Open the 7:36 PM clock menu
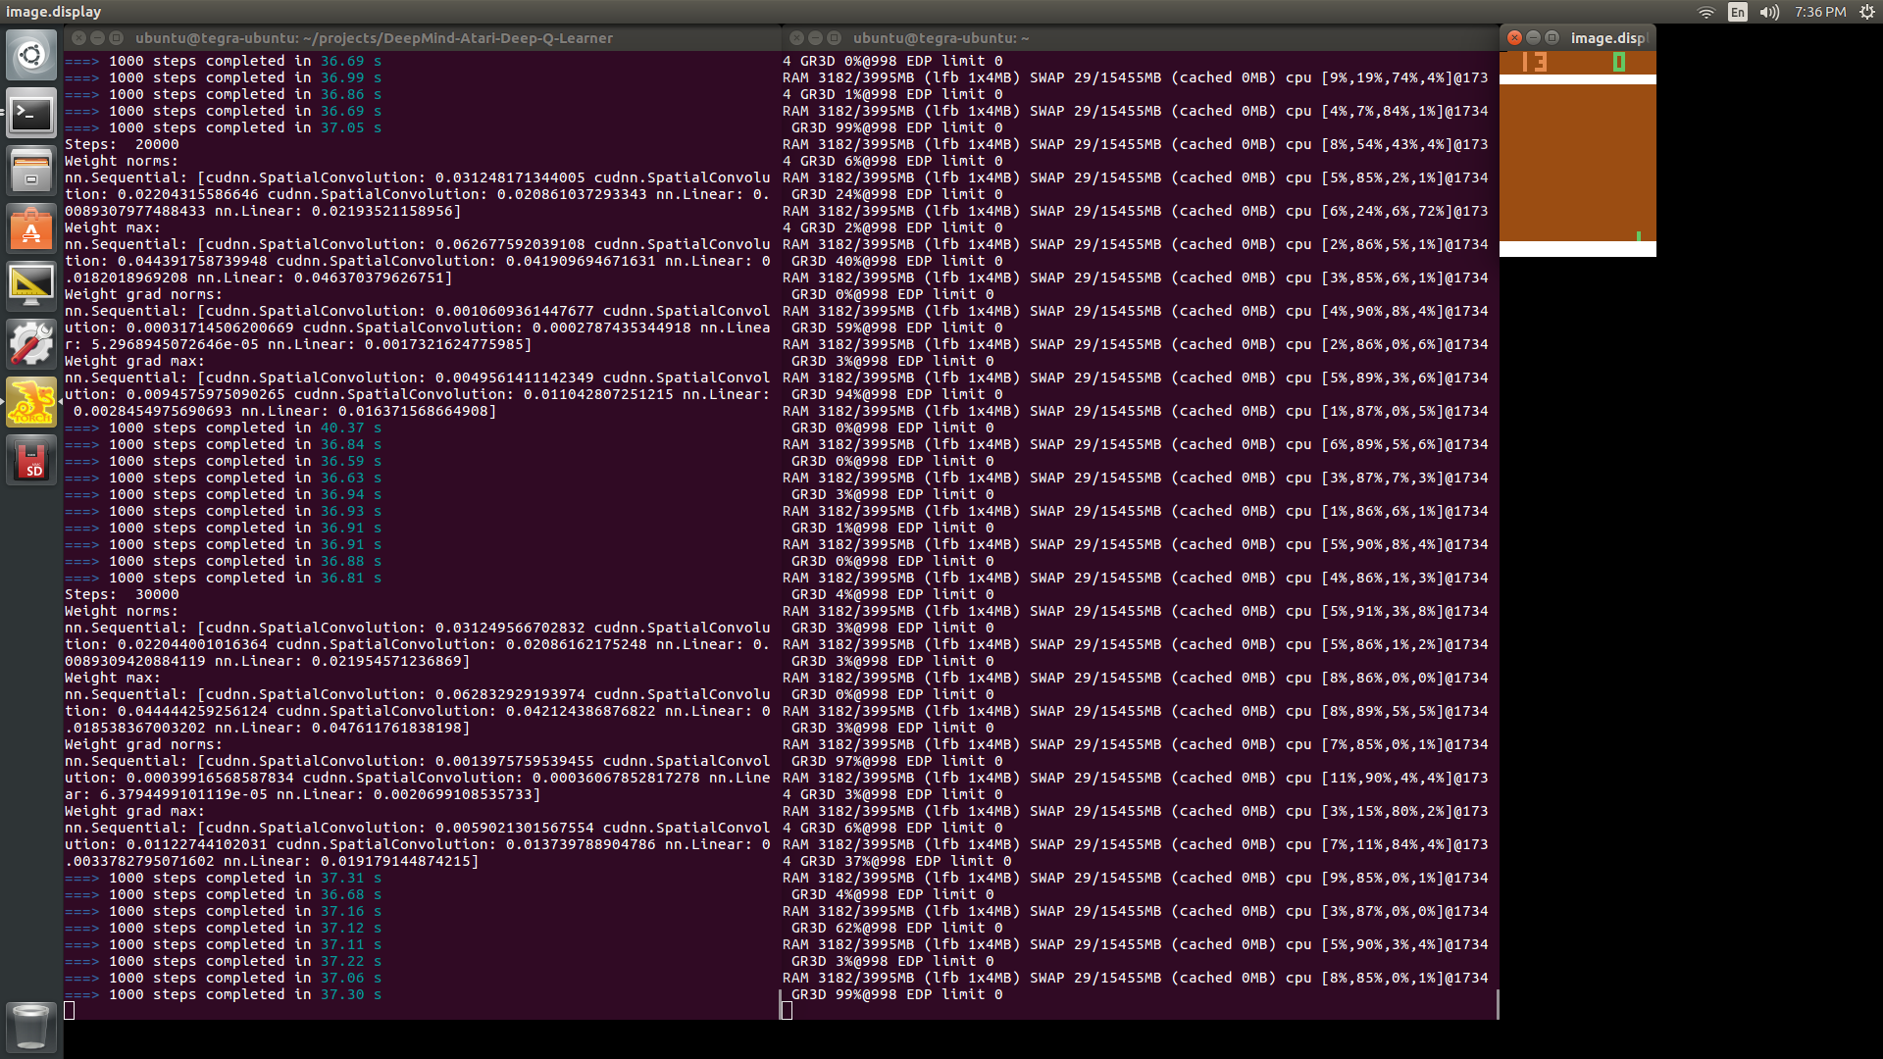Viewport: 1883px width, 1059px height. pos(1820,12)
